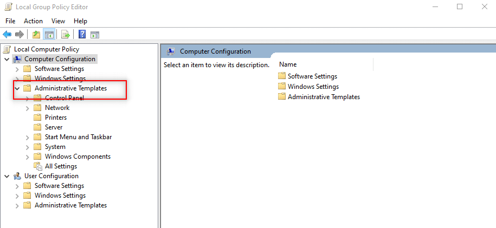Screen dimensions: 496x228
Task: Select Software Settings label under Computer Configuration
Action: point(59,69)
